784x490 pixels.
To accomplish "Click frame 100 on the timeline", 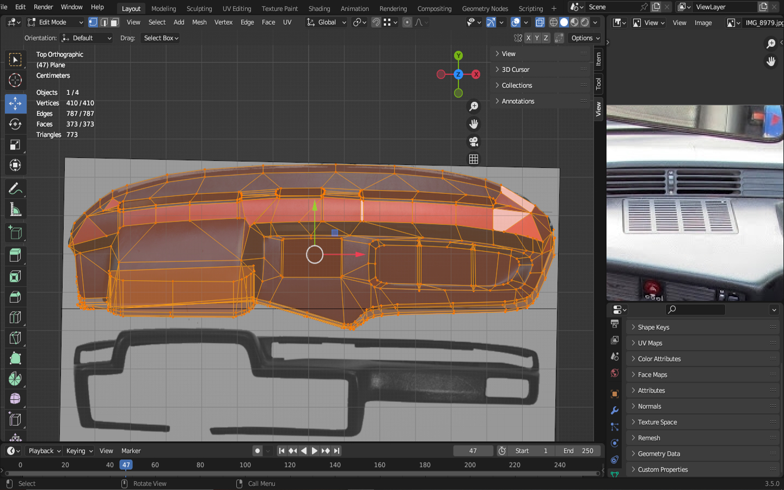I will [x=245, y=465].
